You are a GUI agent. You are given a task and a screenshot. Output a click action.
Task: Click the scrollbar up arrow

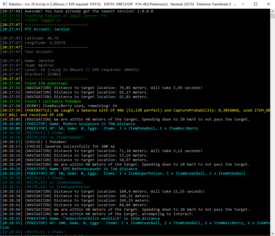click(272, 11)
